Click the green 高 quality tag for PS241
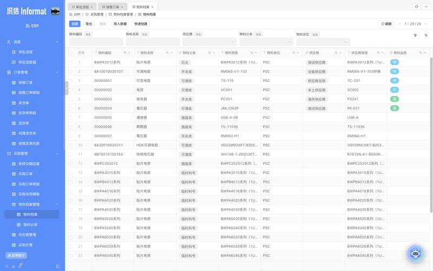This screenshot has height=271, width=433. 395,99
